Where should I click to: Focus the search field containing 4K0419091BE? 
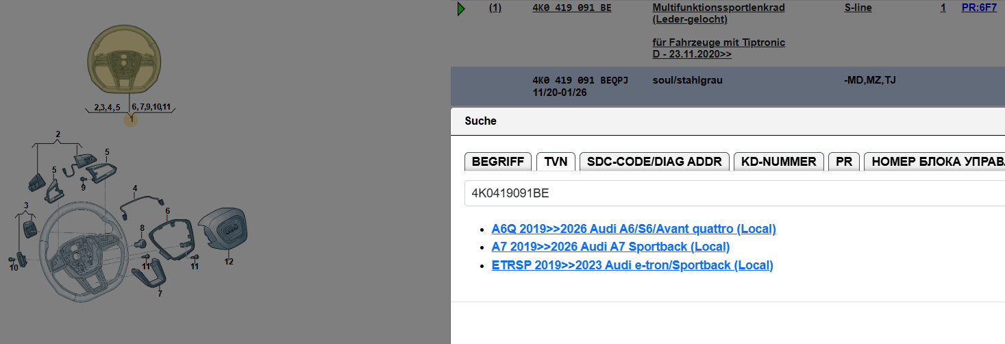tap(733, 193)
